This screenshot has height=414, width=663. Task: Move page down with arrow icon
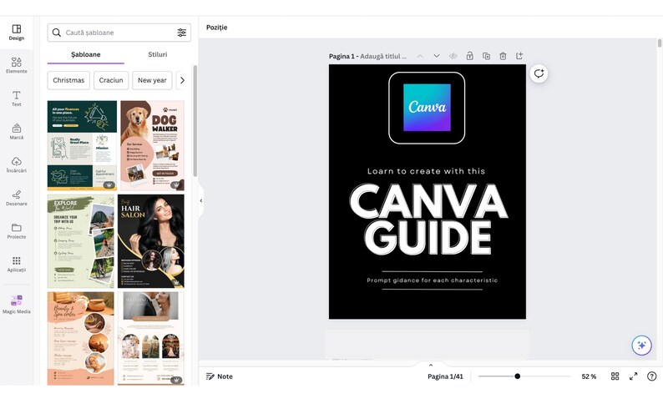[x=437, y=56]
